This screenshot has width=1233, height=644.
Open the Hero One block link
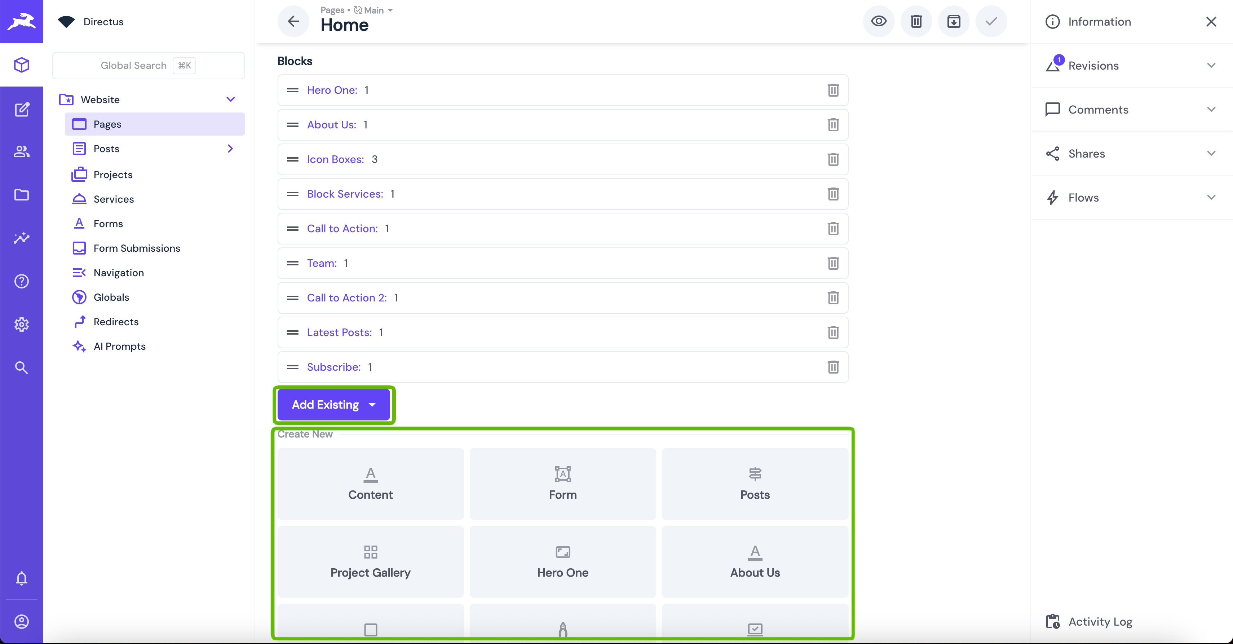[x=332, y=90]
